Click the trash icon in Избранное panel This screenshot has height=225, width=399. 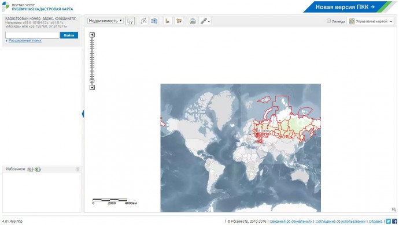pyautogui.click(x=78, y=169)
